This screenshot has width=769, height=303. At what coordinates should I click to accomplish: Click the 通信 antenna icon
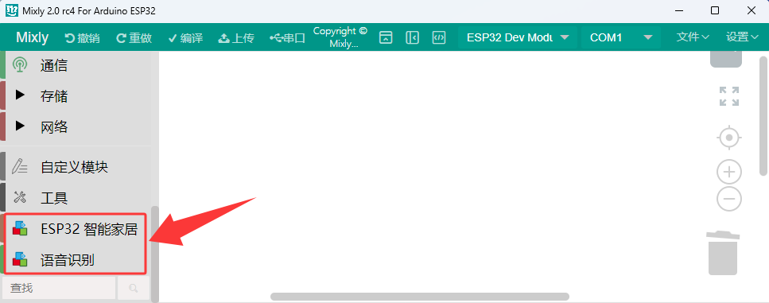tap(20, 65)
